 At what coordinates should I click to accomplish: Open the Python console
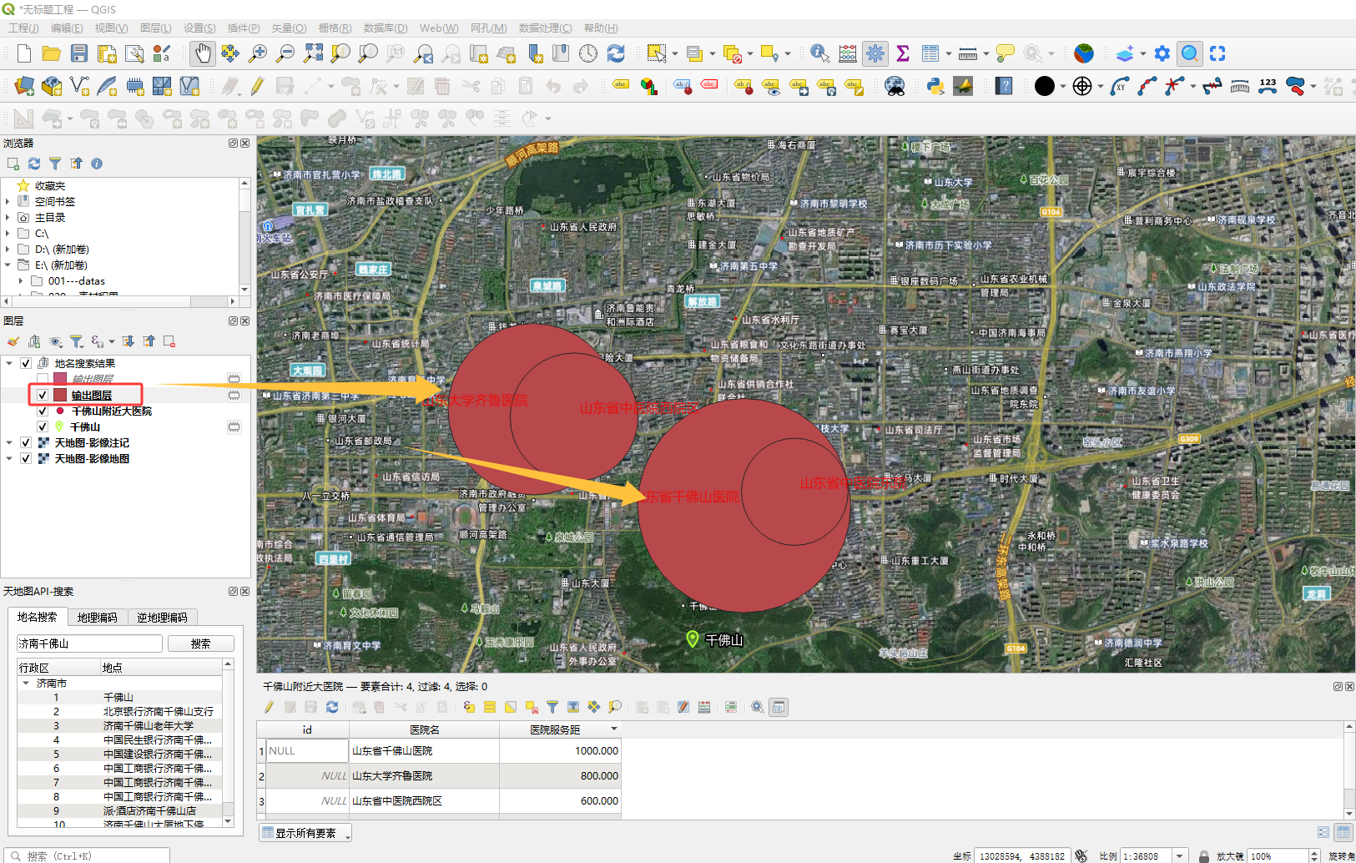pyautogui.click(x=935, y=86)
